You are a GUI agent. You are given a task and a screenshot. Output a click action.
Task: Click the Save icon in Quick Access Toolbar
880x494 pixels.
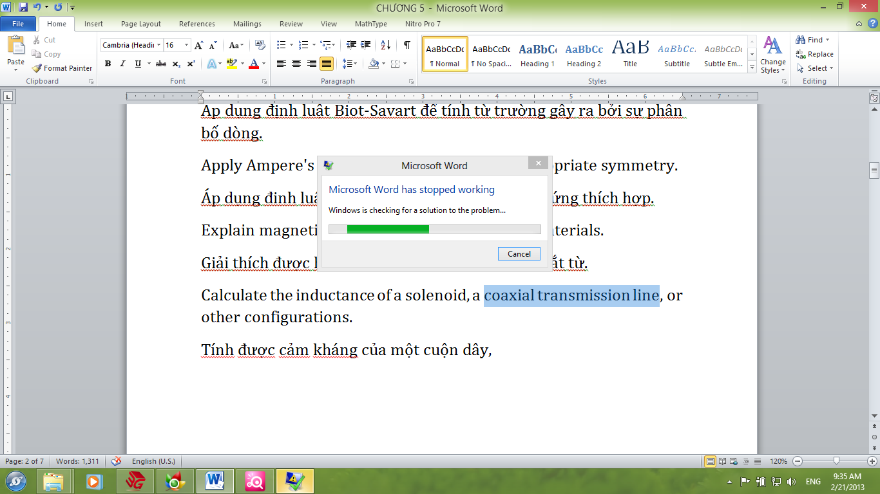tap(23, 8)
